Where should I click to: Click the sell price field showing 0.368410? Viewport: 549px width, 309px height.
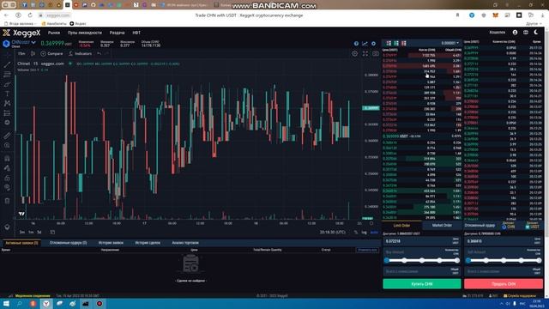coord(504,241)
